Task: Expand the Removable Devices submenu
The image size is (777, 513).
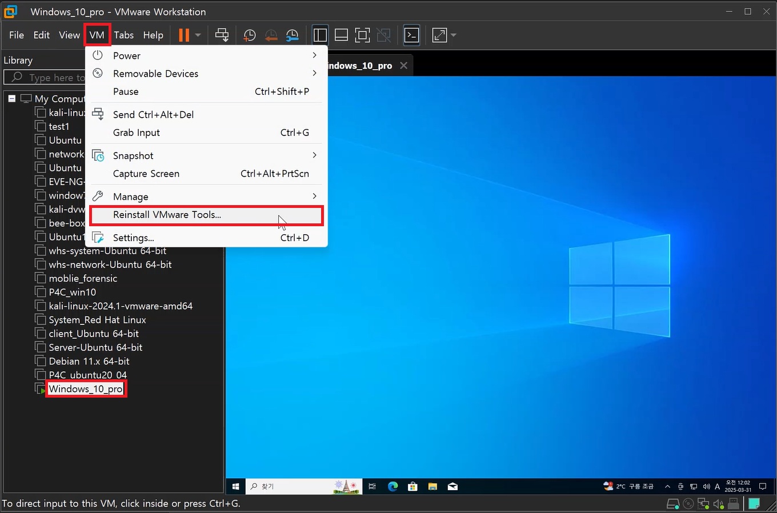Action: point(206,73)
